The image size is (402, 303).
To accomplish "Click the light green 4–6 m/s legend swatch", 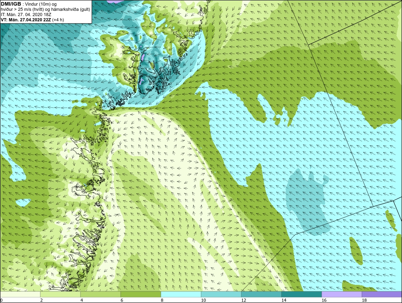I will point(100,294).
